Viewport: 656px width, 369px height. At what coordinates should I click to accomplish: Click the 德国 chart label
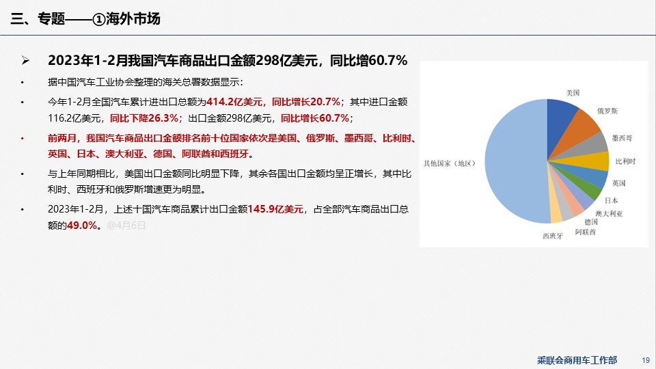pos(590,222)
